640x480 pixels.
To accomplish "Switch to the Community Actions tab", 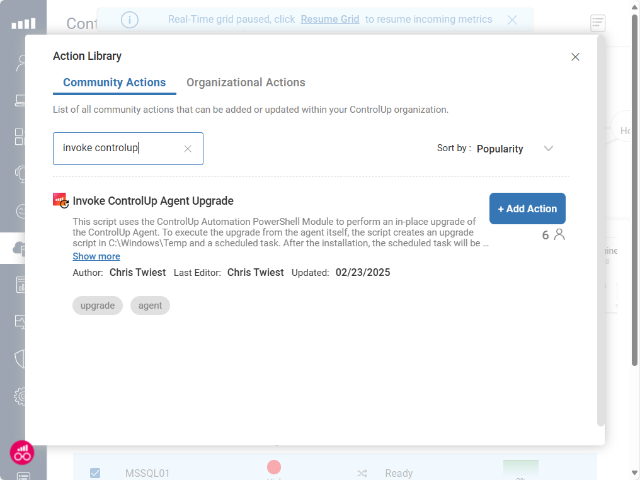I will click(114, 83).
